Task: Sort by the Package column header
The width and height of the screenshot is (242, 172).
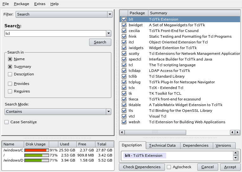Action: click(138, 13)
